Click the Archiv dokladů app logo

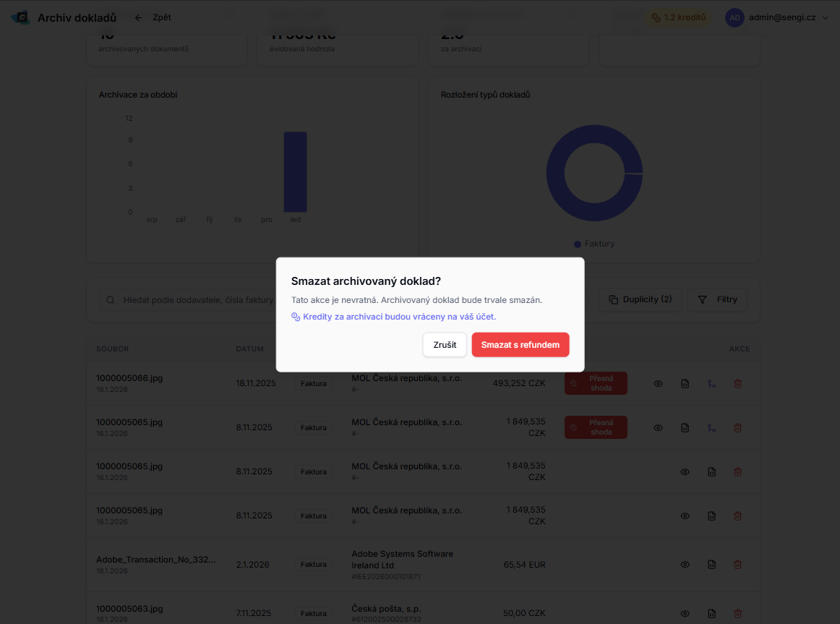(21, 17)
